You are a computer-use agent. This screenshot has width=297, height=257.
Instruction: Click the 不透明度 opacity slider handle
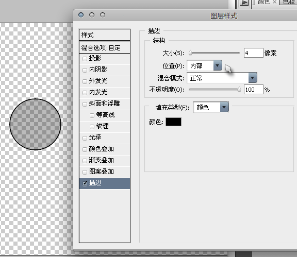239,89
